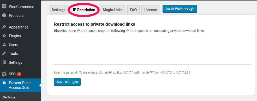Click the Yoast SEO icon
This screenshot has width=257, height=101.
click(4, 74)
